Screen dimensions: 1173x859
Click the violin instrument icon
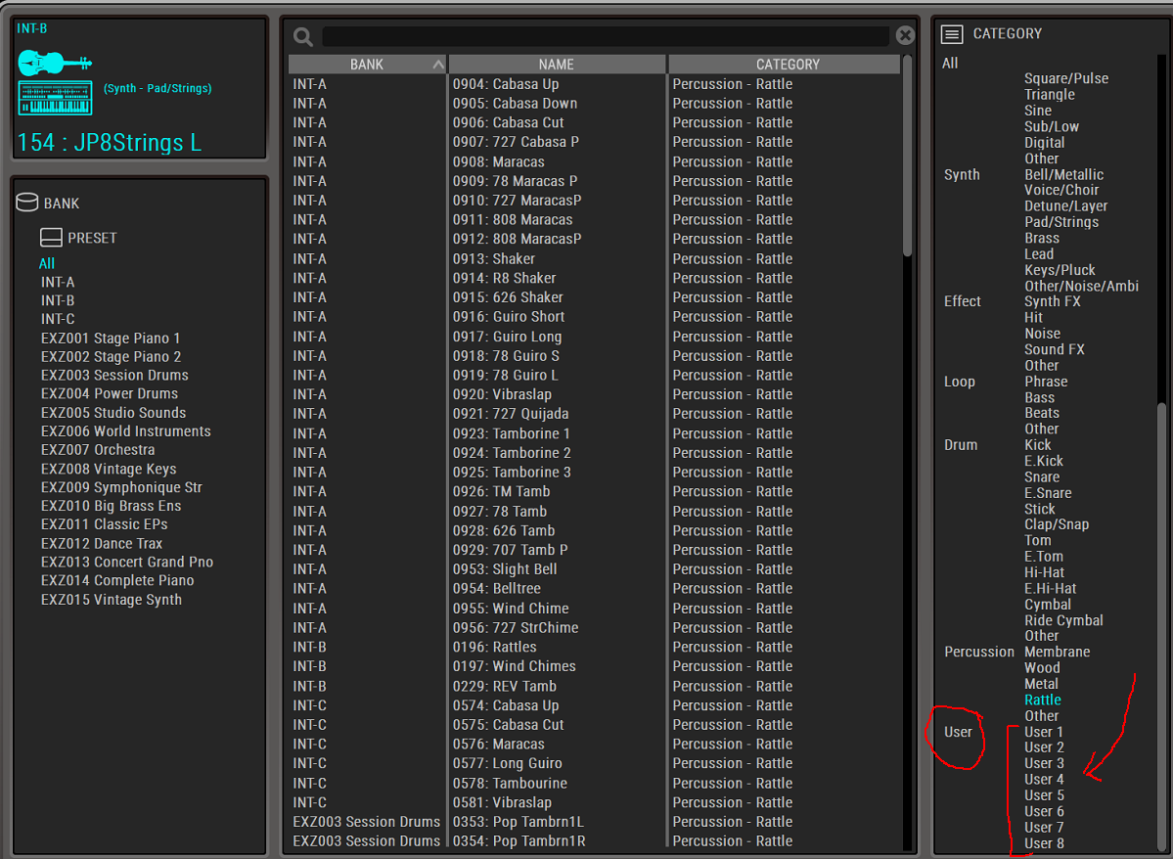pos(55,63)
